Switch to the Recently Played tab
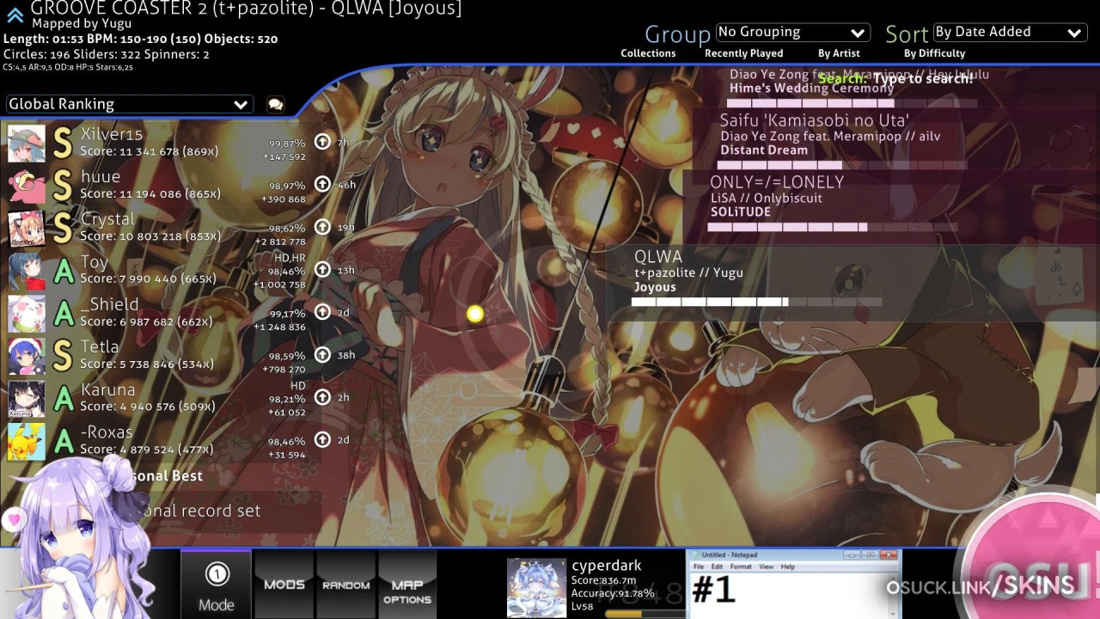Screen dimensions: 1100x619 tap(743, 53)
